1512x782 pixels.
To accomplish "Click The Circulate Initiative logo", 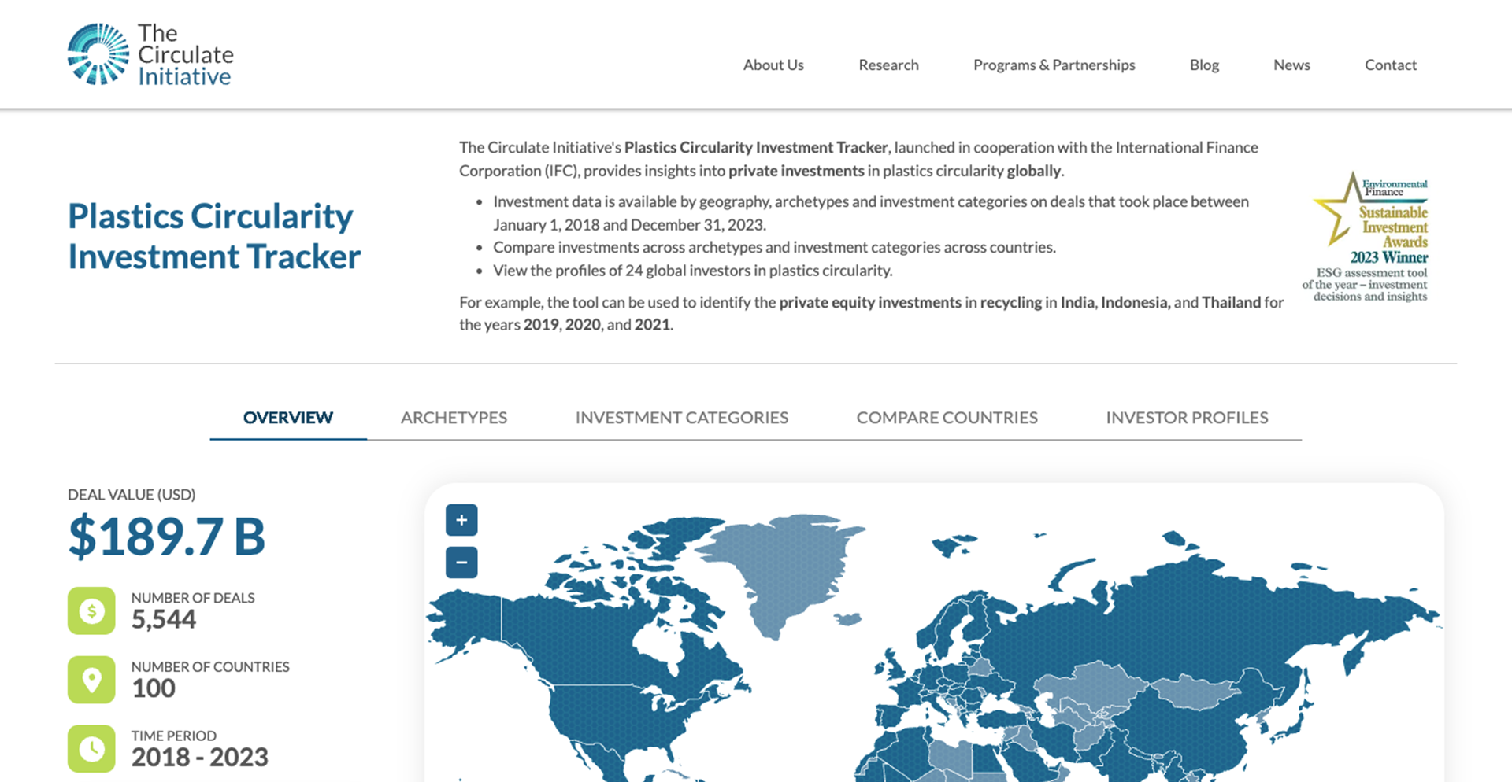I will pos(150,54).
